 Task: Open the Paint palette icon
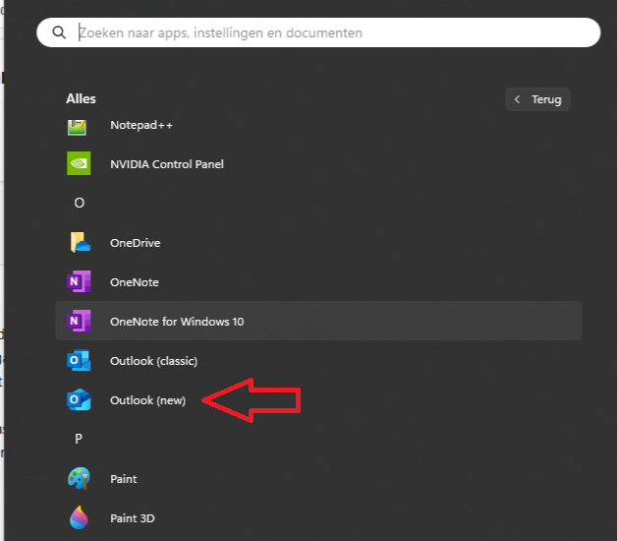coord(79,478)
